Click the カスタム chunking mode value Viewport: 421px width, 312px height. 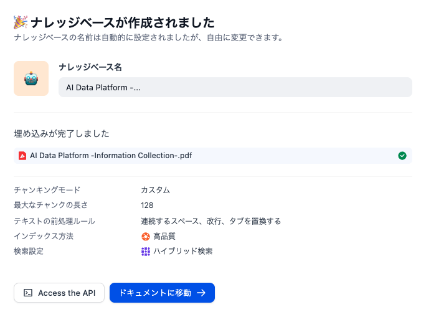(155, 190)
